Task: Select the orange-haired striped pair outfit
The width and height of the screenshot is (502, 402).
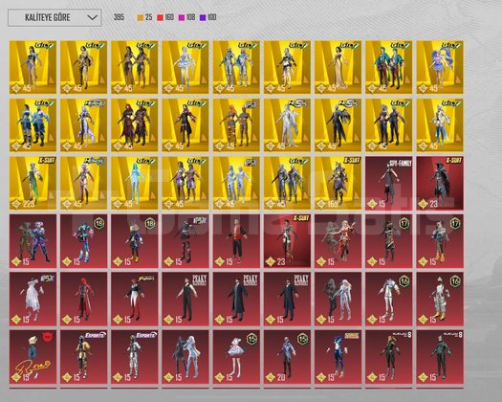Action: pyautogui.click(x=236, y=125)
